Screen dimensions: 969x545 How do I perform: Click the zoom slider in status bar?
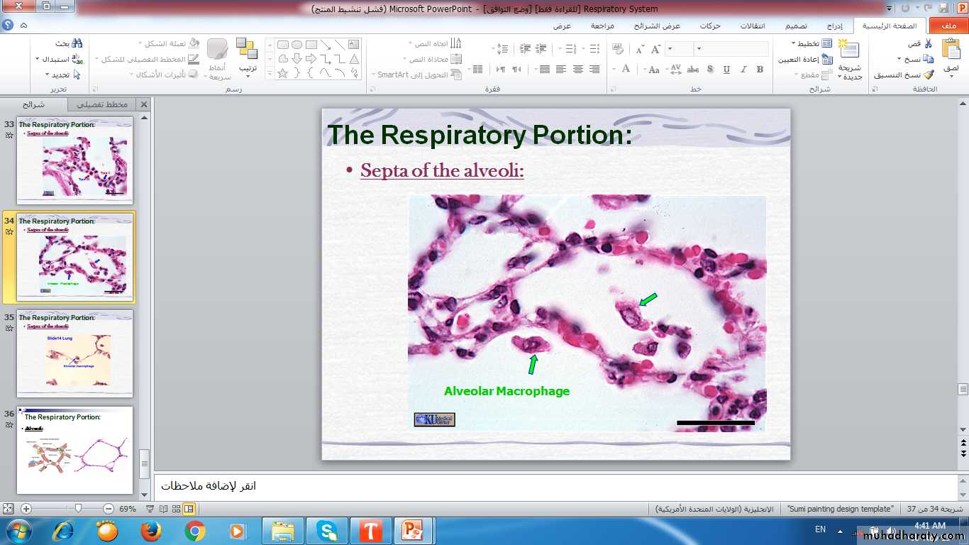click(78, 509)
